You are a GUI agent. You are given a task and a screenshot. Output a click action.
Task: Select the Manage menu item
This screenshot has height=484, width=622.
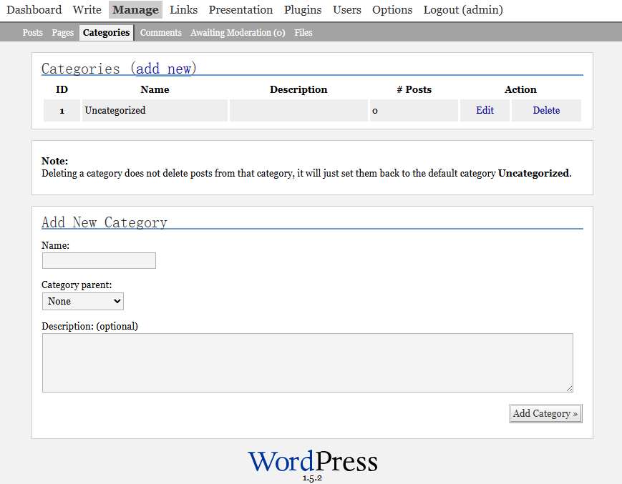135,9
